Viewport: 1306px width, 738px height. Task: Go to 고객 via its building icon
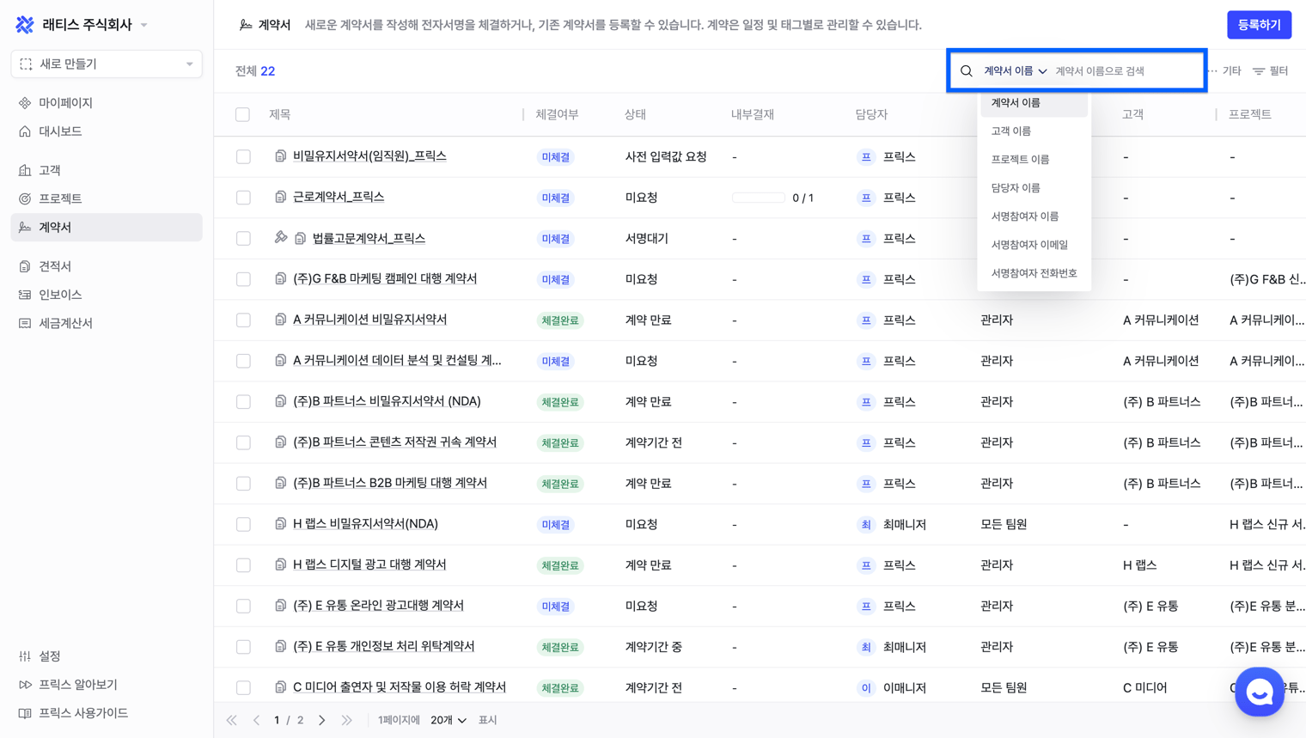(25, 170)
